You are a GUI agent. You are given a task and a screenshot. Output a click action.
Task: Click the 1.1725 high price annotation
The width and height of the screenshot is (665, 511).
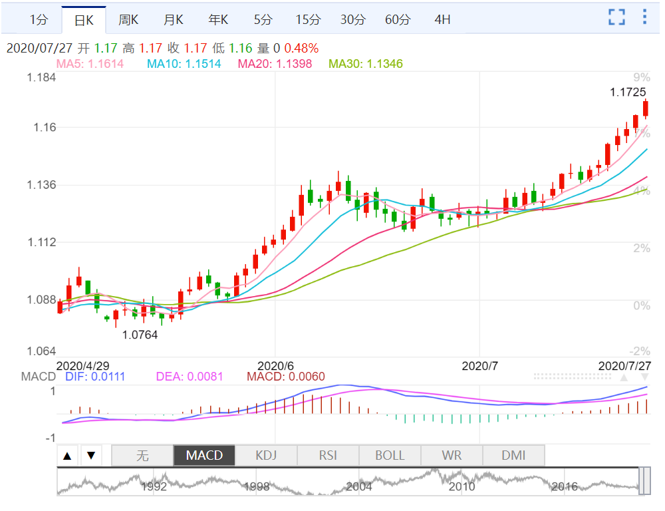click(x=628, y=92)
